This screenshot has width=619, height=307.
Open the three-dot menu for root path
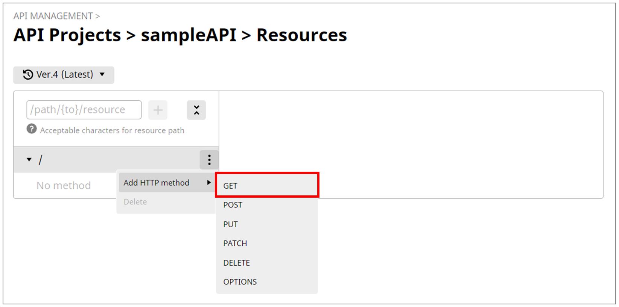[209, 160]
